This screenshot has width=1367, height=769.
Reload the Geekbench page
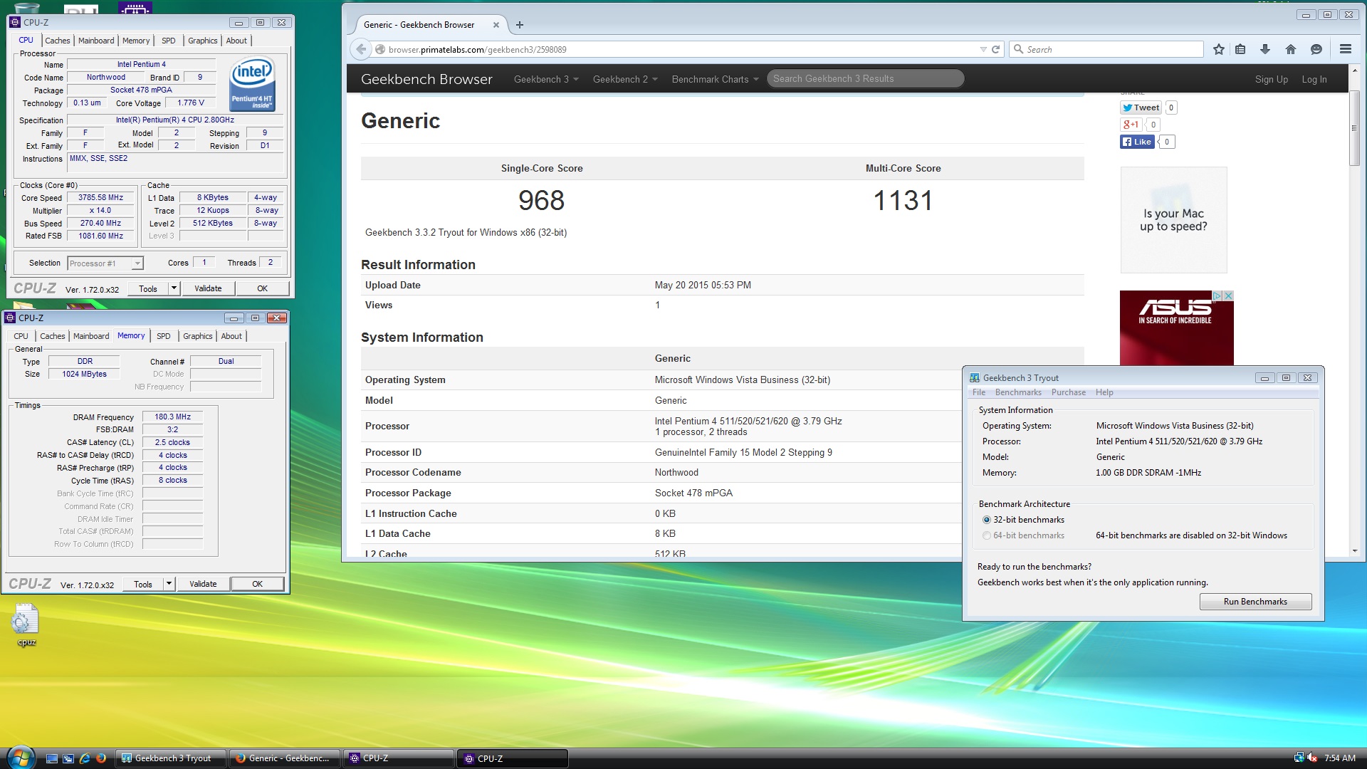point(995,49)
